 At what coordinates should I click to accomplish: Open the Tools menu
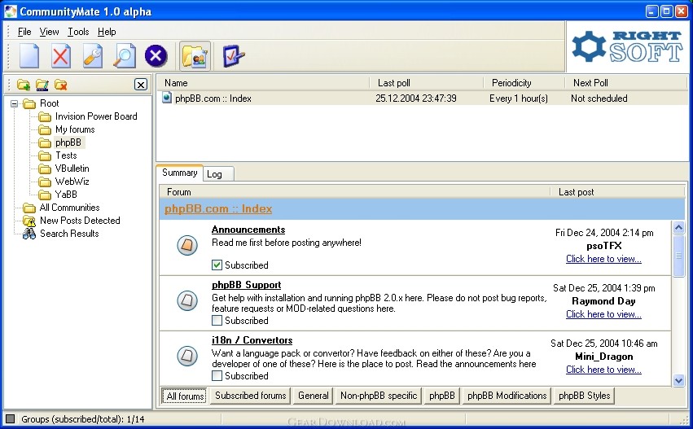coord(78,32)
